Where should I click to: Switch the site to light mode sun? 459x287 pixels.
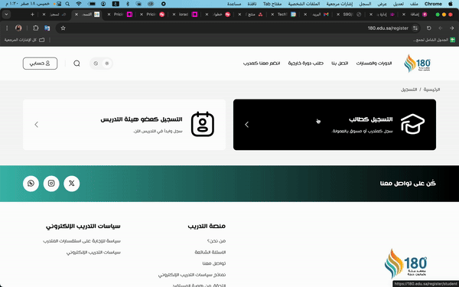107,64
